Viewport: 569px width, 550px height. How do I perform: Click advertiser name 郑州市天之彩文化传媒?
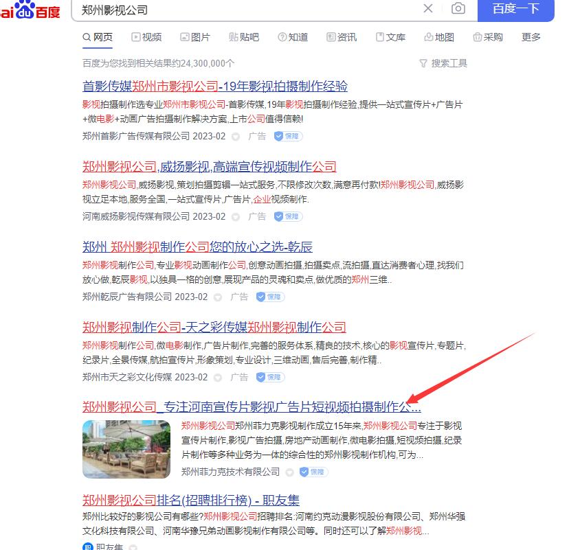(x=127, y=377)
